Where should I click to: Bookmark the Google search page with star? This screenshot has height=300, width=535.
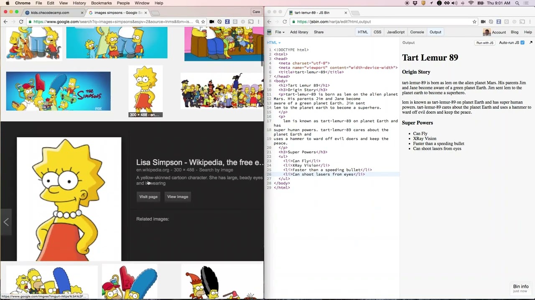(203, 22)
